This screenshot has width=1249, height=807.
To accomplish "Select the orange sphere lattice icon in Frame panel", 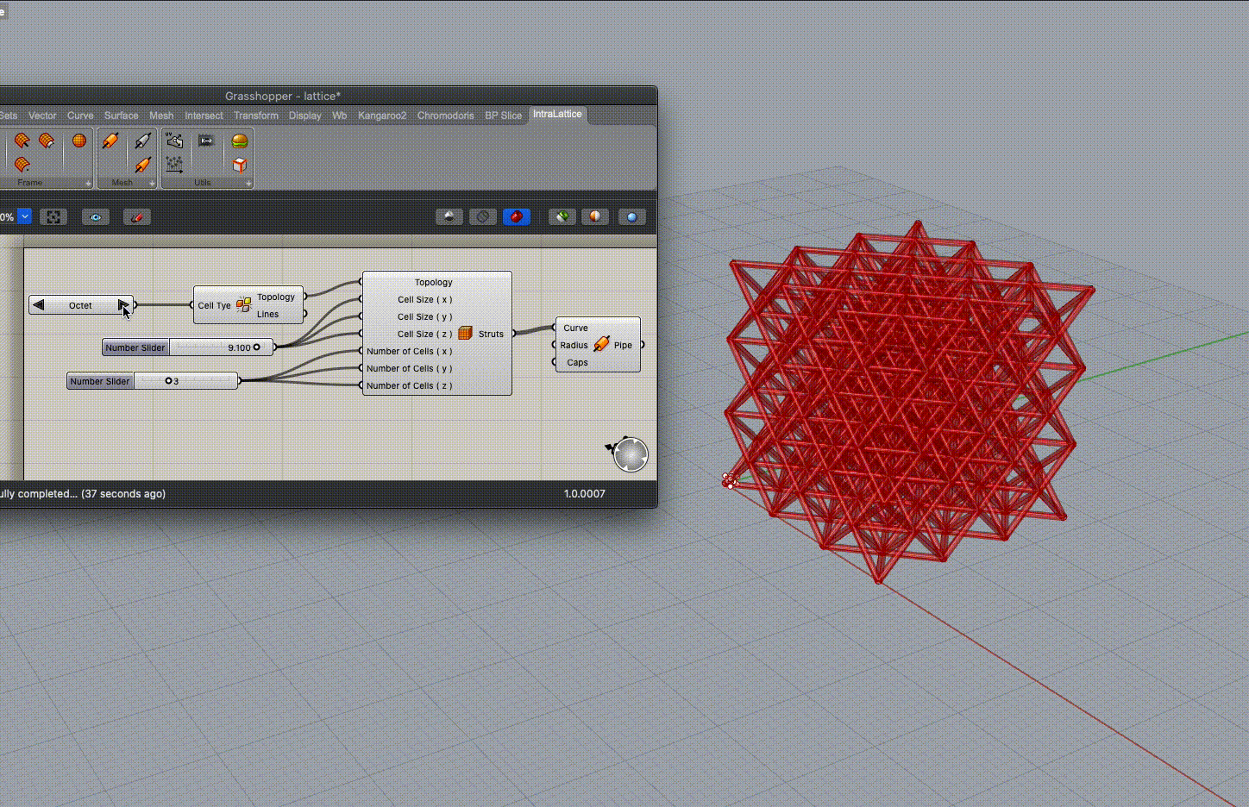I will pos(79,141).
